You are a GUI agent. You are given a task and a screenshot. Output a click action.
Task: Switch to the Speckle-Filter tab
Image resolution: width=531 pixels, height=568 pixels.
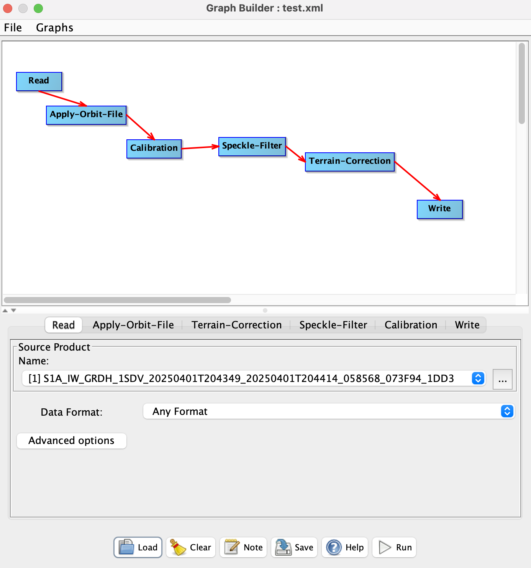[333, 325]
